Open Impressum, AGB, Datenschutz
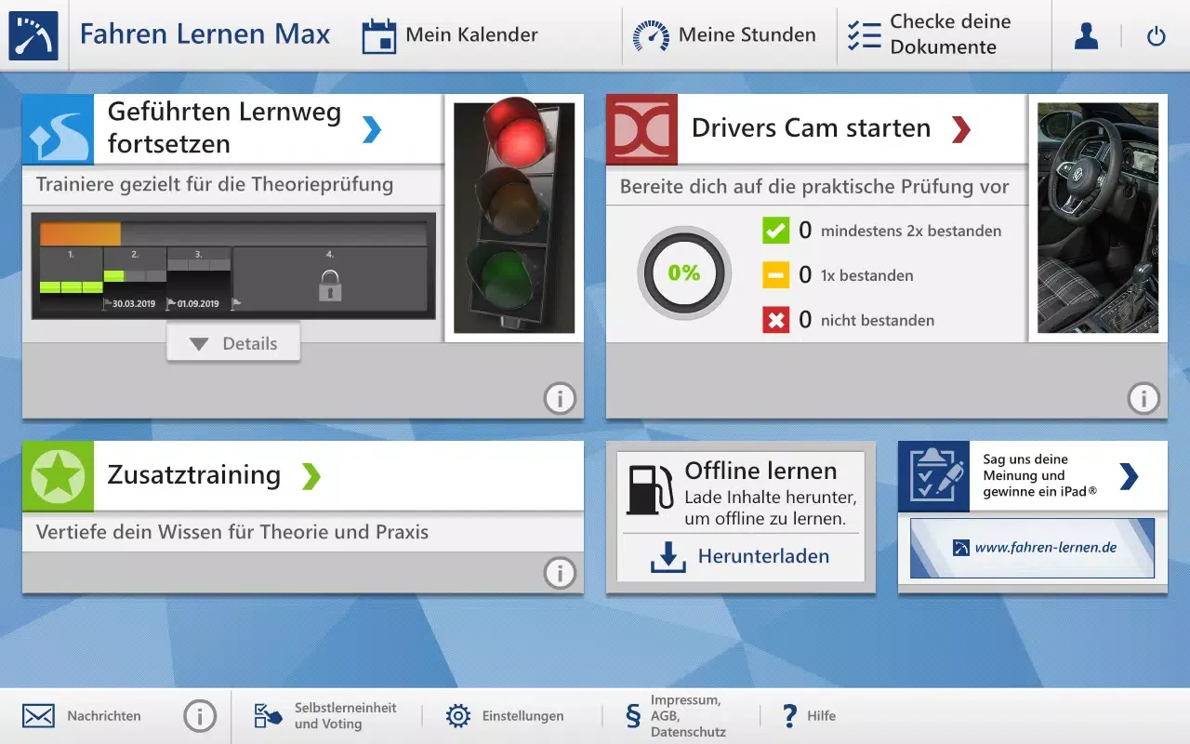1190x744 pixels. [x=675, y=716]
